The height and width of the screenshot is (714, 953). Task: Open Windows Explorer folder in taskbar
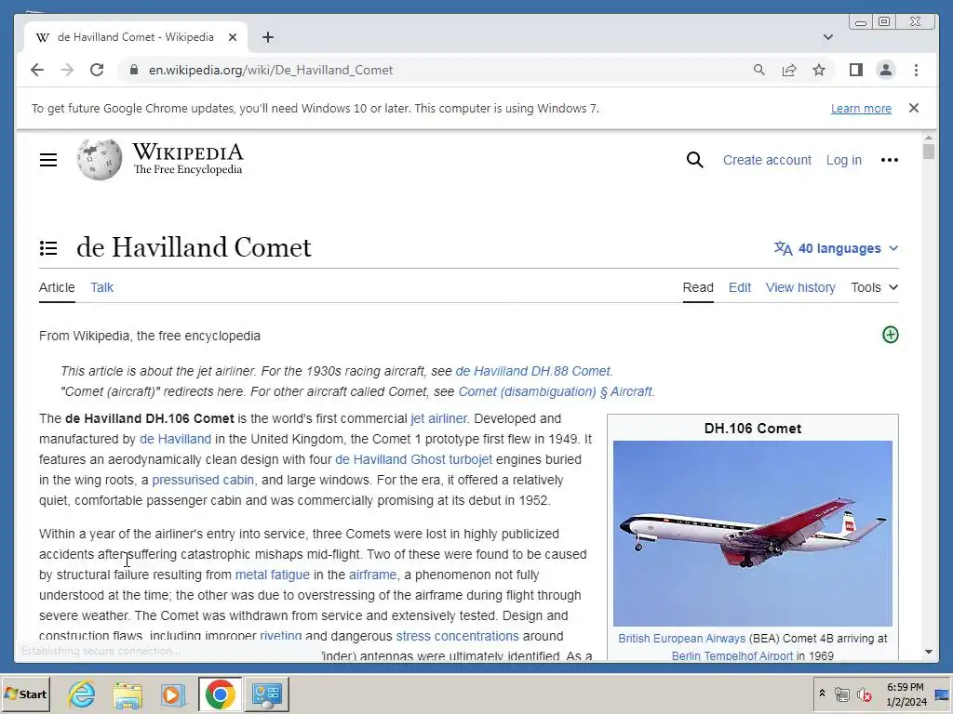[x=127, y=694]
